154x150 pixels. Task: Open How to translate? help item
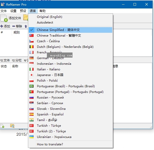click(x=70, y=144)
